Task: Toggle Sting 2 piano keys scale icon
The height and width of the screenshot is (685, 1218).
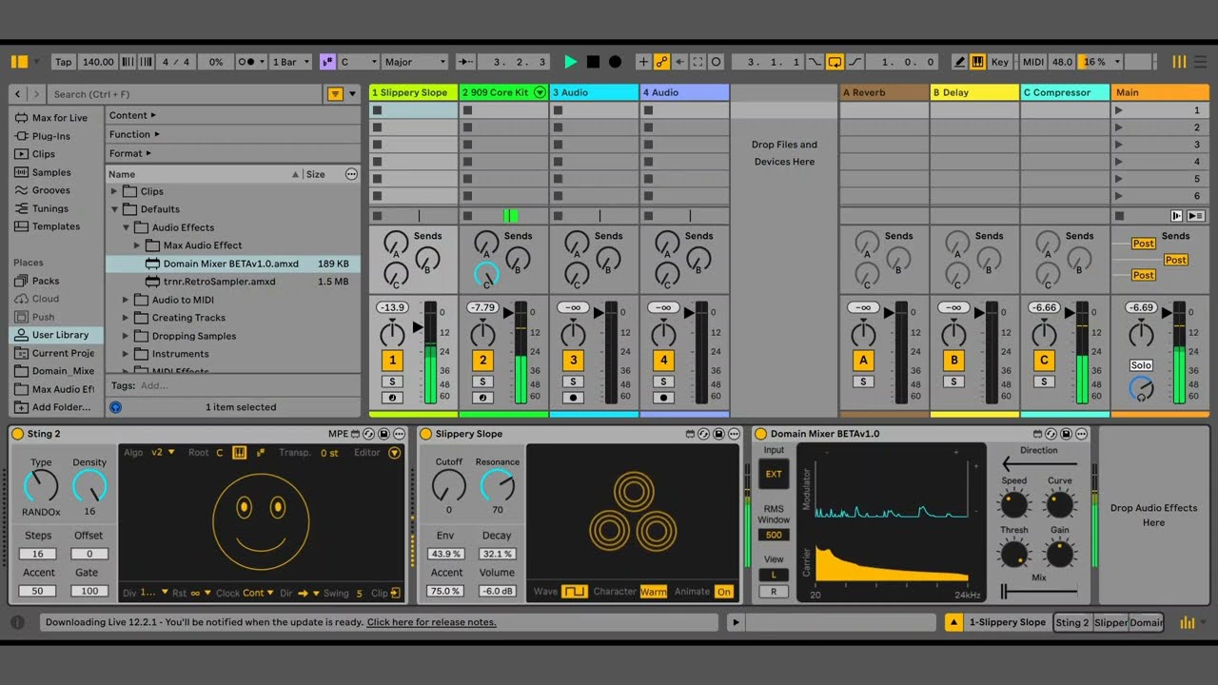Action: [x=239, y=453]
